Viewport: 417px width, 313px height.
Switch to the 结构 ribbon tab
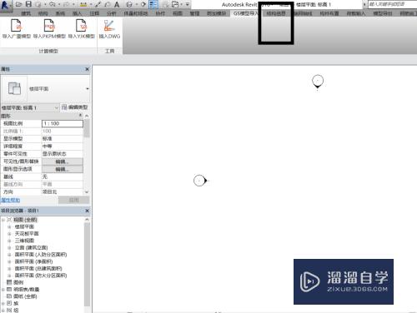[x=43, y=13]
